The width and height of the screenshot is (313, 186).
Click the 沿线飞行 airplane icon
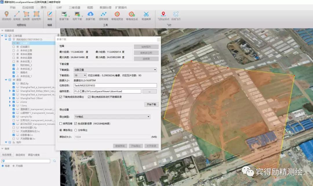176,14
